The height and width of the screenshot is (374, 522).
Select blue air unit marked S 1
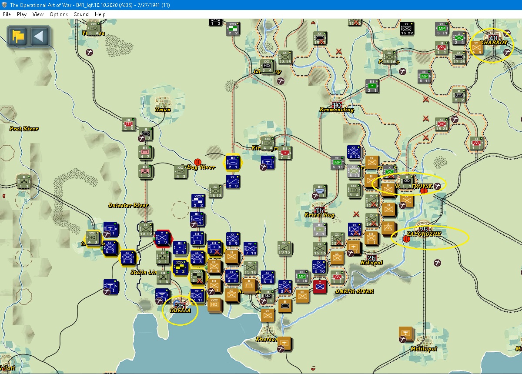(x=111, y=287)
